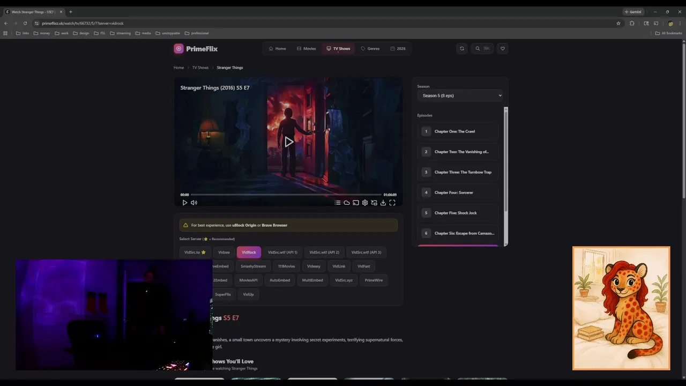Image resolution: width=686 pixels, height=386 pixels.
Task: Reload the page with browser refresh icon
Action: (x=25, y=24)
